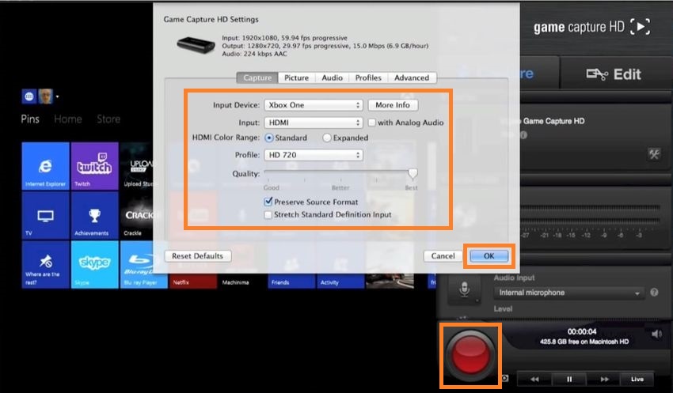Open the Input Device Xbox One dropdown

[x=314, y=105]
